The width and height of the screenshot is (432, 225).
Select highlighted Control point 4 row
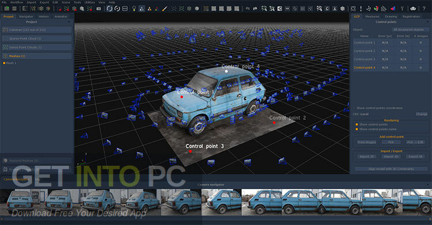click(391, 67)
